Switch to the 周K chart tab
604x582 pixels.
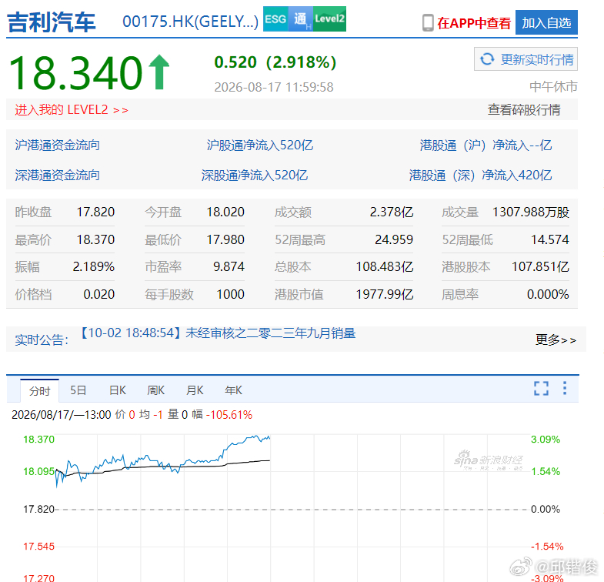click(x=155, y=390)
